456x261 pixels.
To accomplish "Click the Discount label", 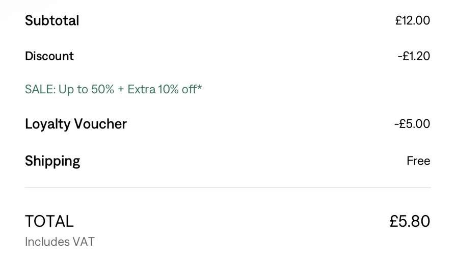I will coord(49,56).
